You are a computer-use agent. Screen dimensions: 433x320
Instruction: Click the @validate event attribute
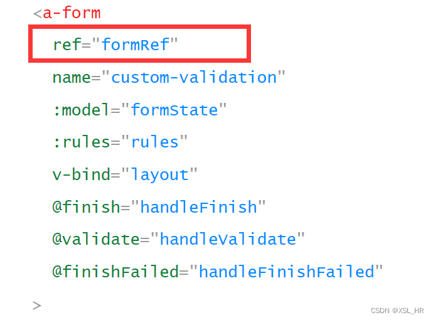[96, 239]
